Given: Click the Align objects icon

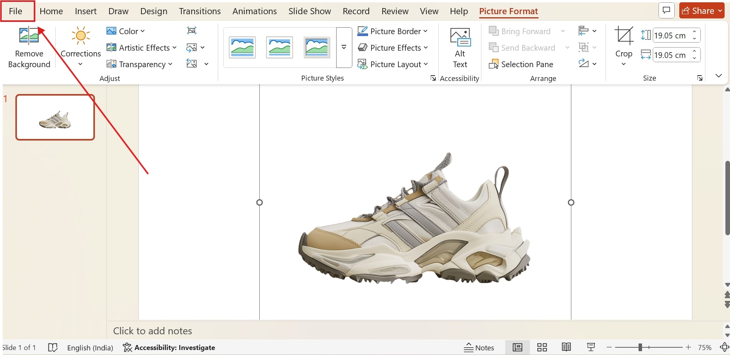Looking at the screenshot, I should [583, 30].
